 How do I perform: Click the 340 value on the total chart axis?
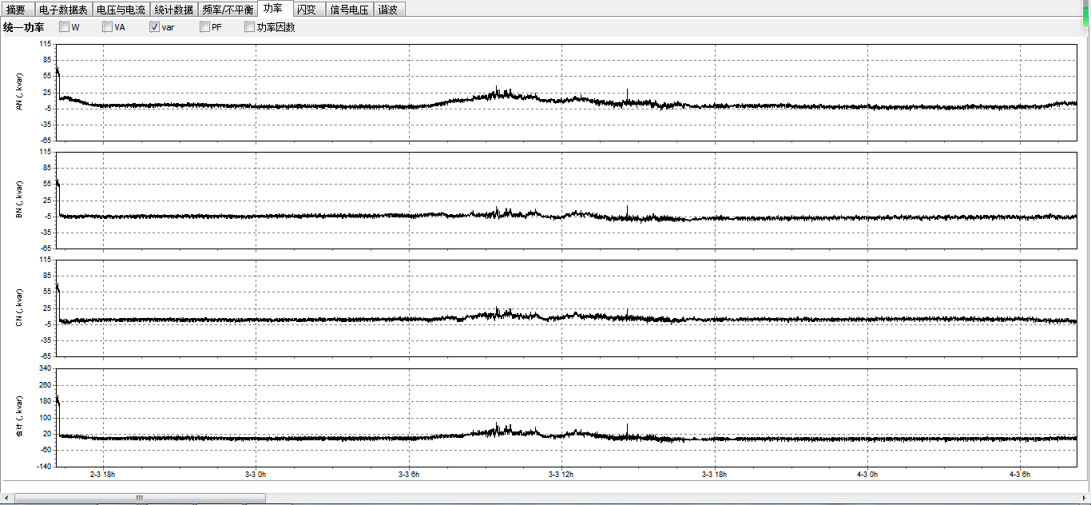pos(46,368)
